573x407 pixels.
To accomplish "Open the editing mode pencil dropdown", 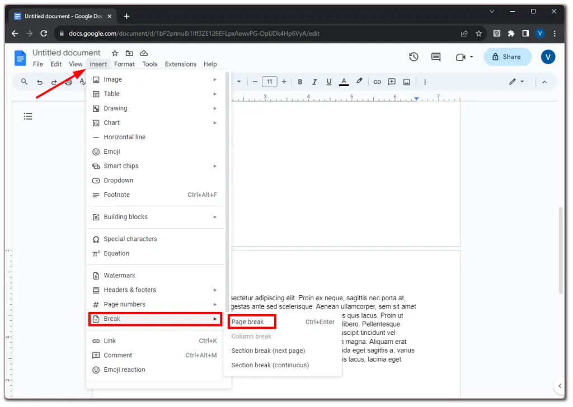I will coord(515,82).
